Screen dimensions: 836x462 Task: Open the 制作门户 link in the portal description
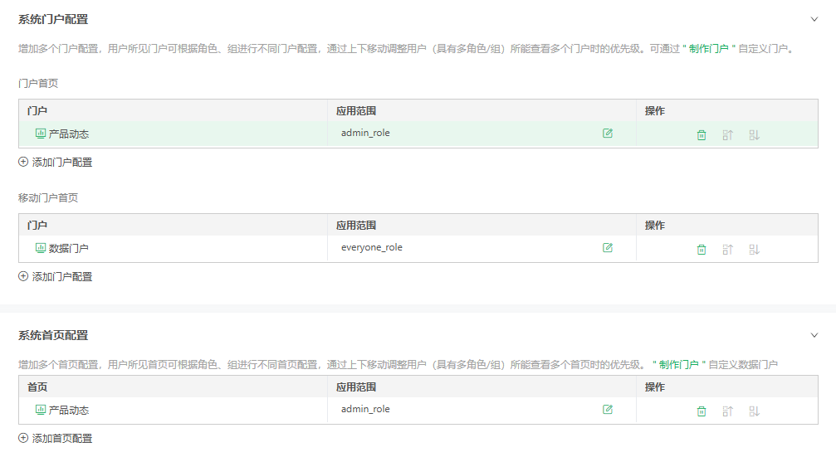pos(709,49)
